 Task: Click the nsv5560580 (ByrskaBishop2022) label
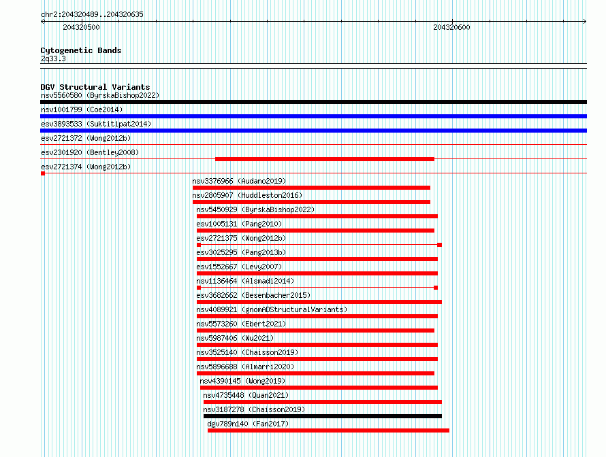pos(99,95)
